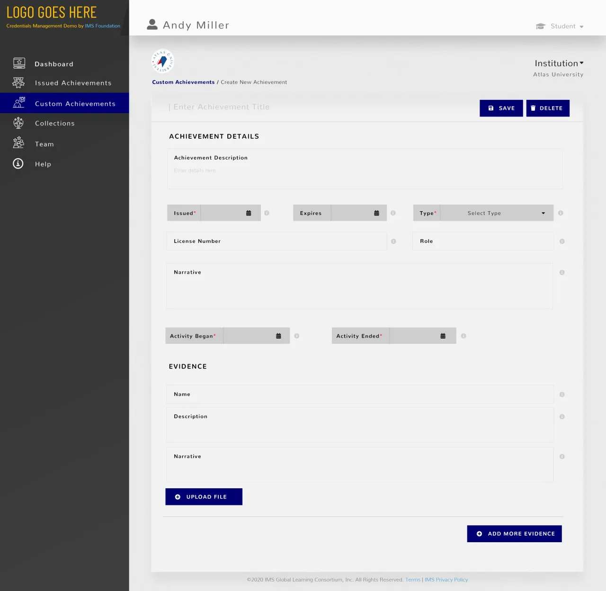This screenshot has height=591, width=606.
Task: Click the info icon beside Role field
Action: click(x=562, y=242)
